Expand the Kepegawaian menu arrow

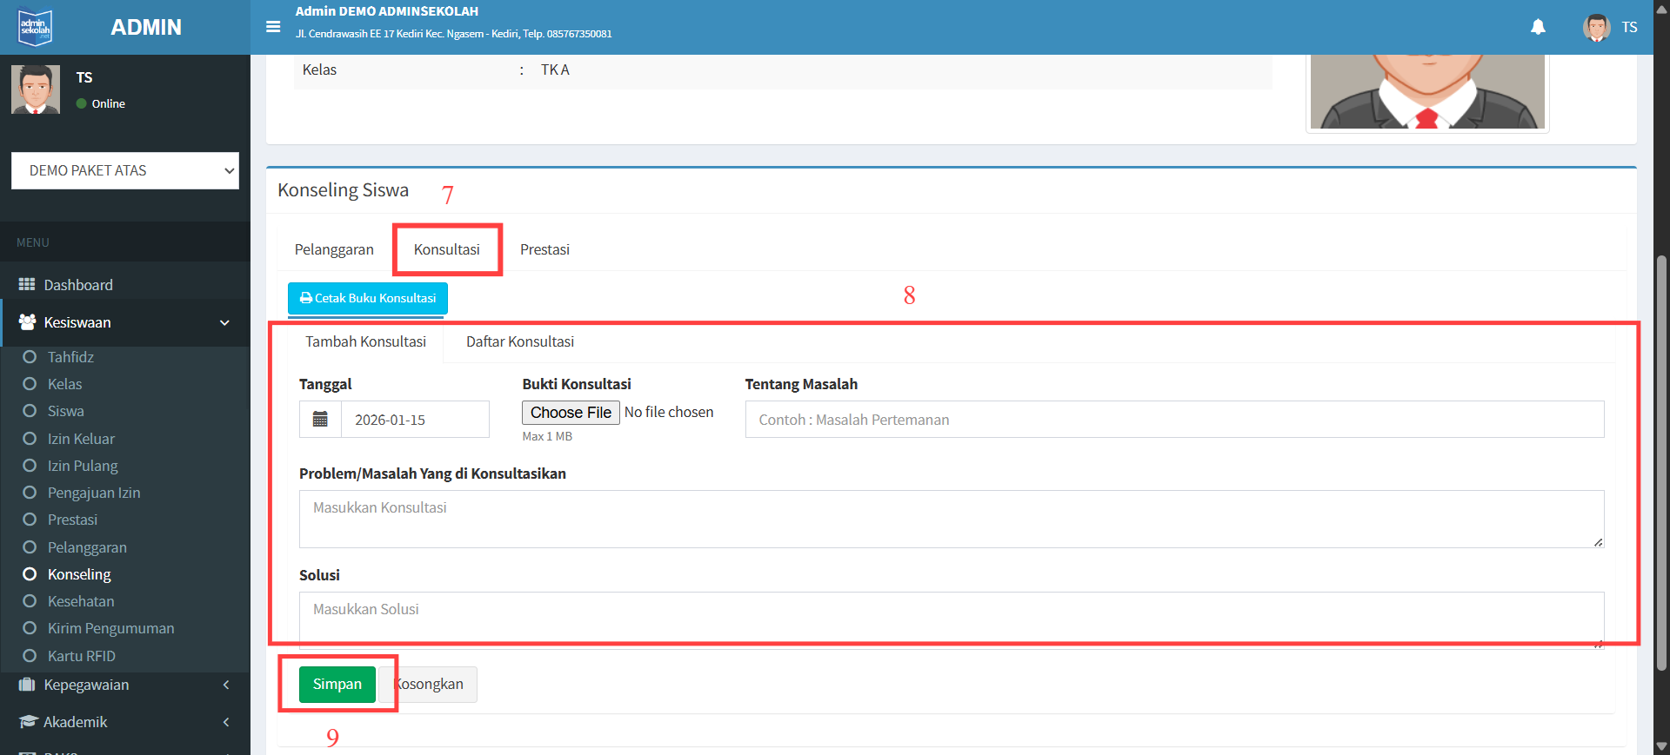[226, 685]
